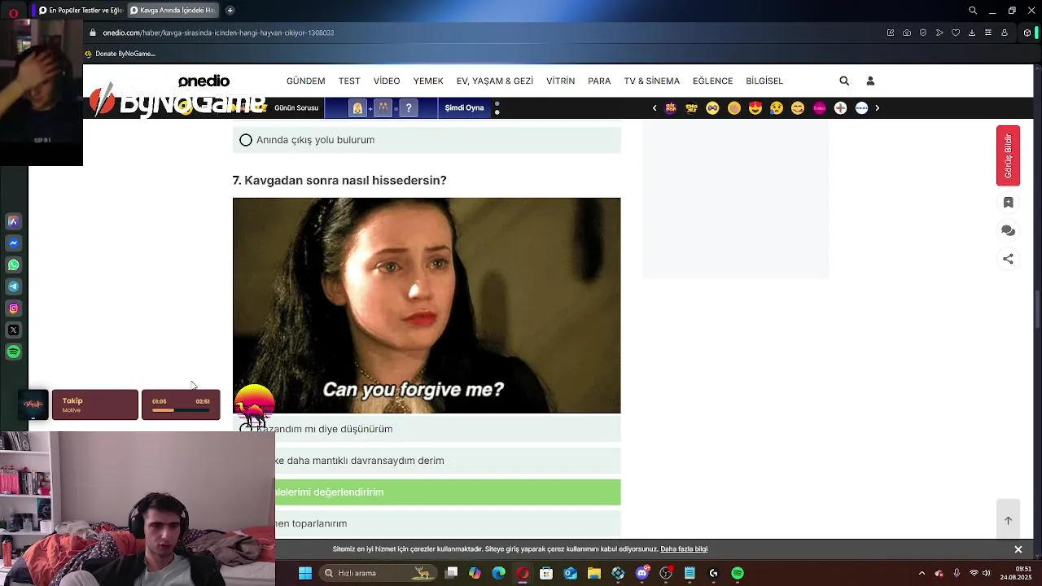Open Donate ByNoGame bookmark

pos(120,54)
